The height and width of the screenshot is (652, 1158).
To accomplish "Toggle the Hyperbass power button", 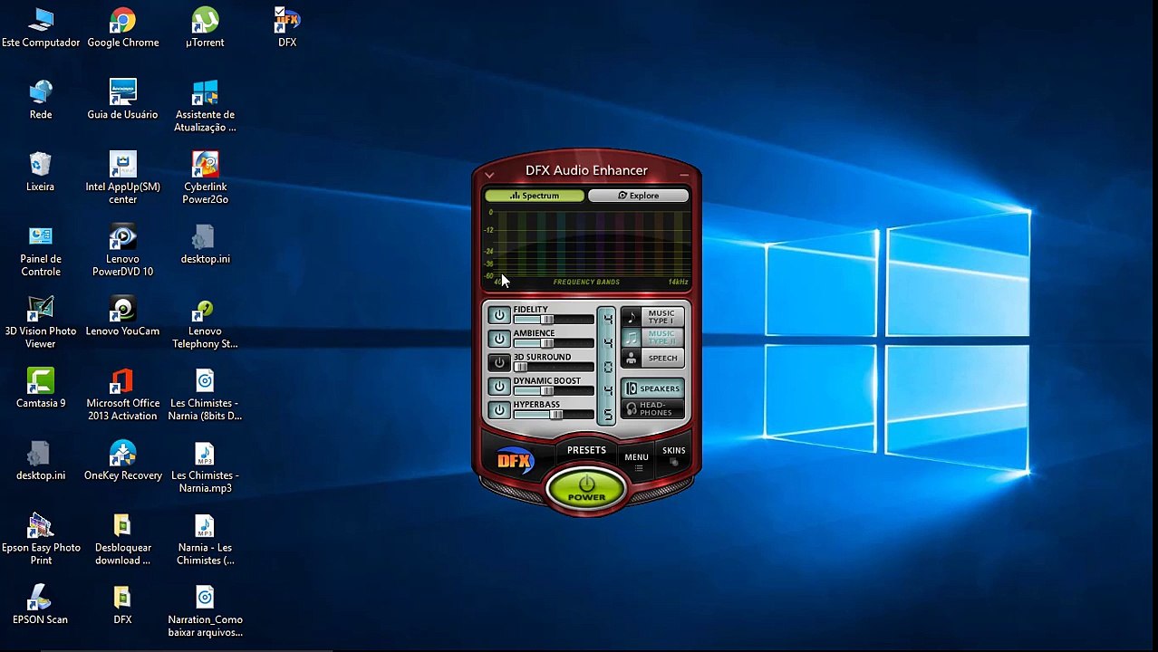I will click(498, 410).
